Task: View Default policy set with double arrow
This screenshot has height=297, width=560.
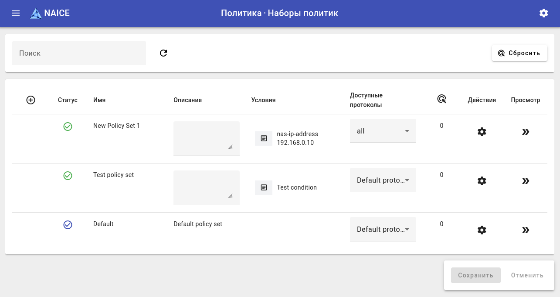Action: [526, 230]
